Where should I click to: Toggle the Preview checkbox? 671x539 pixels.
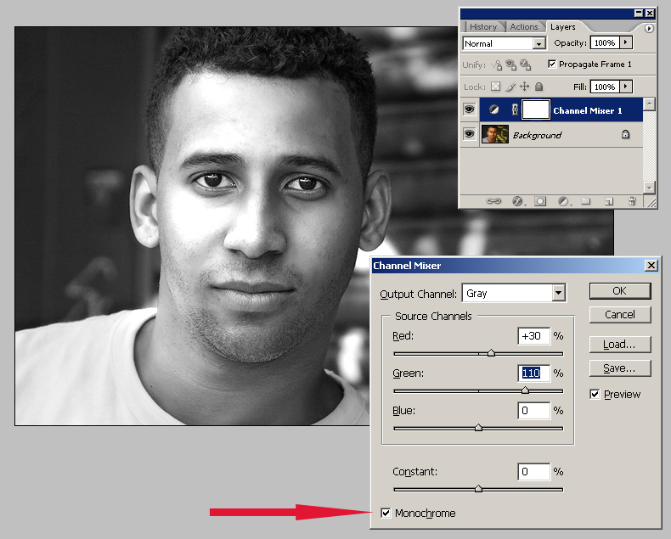595,394
